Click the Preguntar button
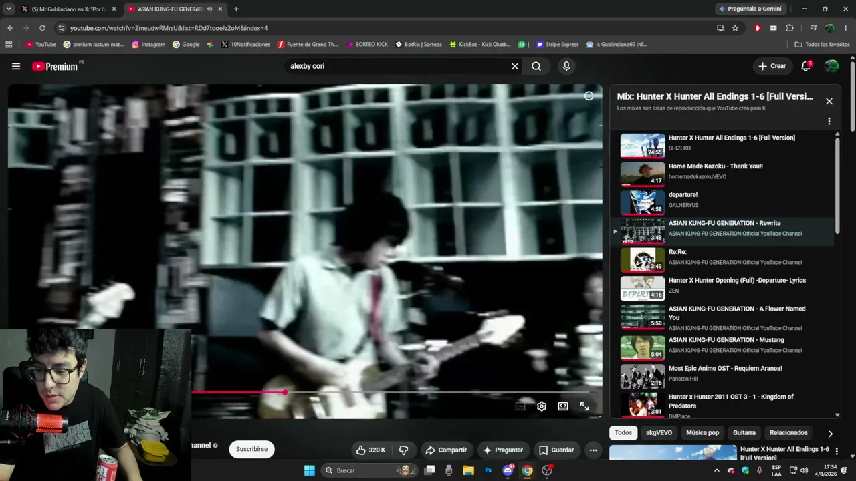The image size is (856, 481). [x=502, y=450]
